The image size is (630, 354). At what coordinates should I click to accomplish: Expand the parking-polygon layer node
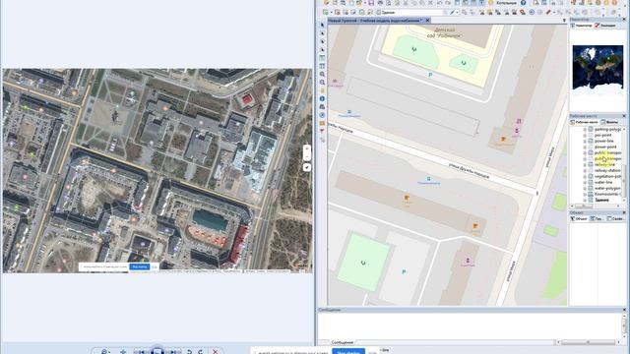pos(585,129)
